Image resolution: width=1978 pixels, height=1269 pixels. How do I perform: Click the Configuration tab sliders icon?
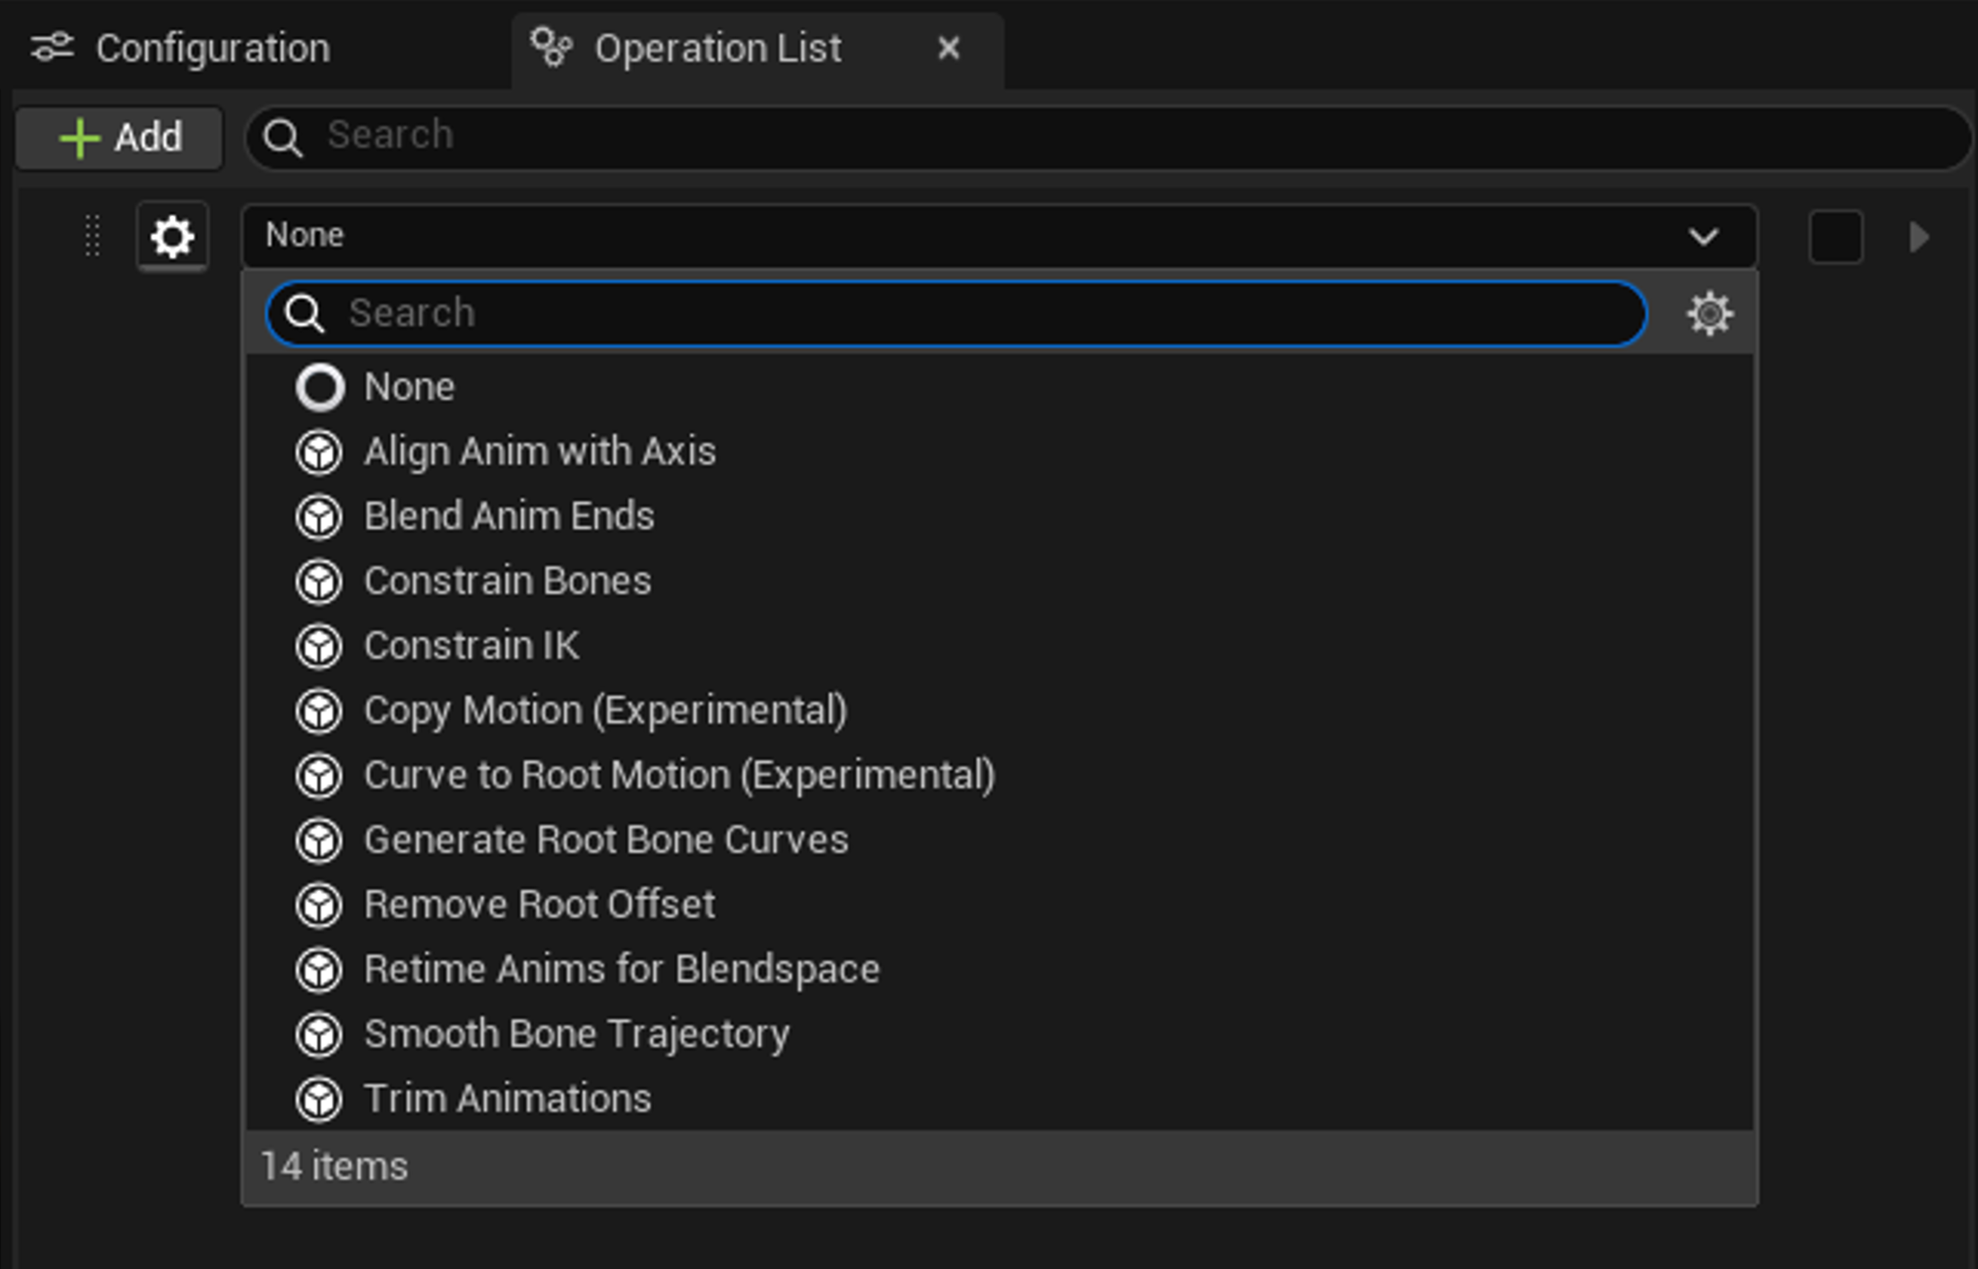[x=53, y=47]
